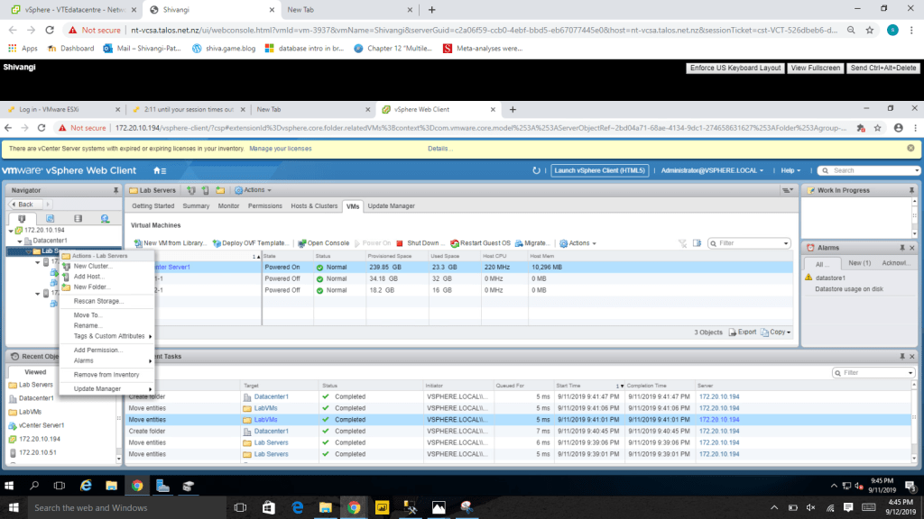
Task: Click the Manage your licenses link
Action: point(280,148)
